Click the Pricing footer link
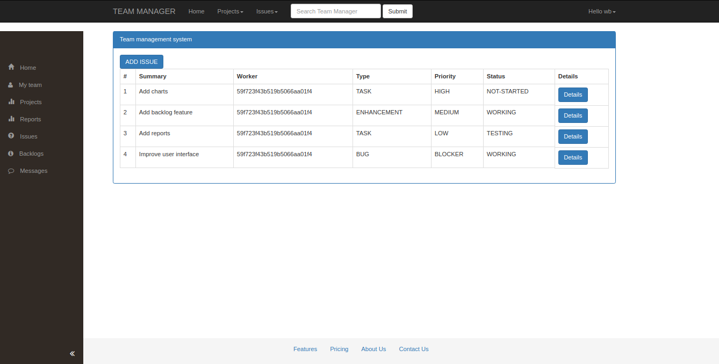The width and height of the screenshot is (719, 364). coord(339,349)
